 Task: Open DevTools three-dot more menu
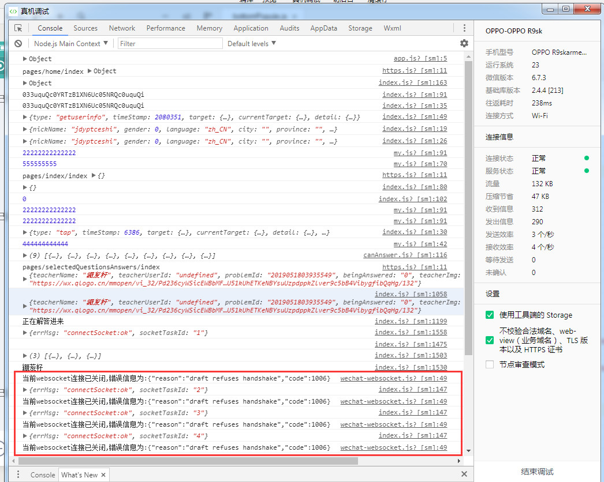pos(464,28)
